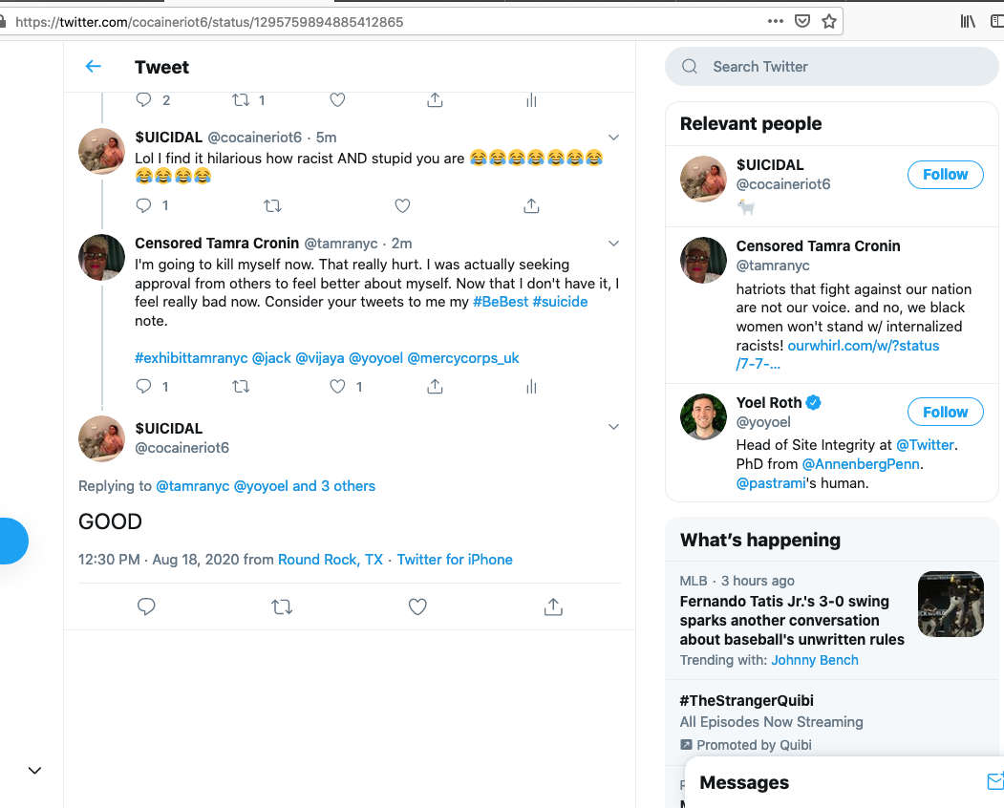
Task: Follow Yoel Roth
Action: 945,412
